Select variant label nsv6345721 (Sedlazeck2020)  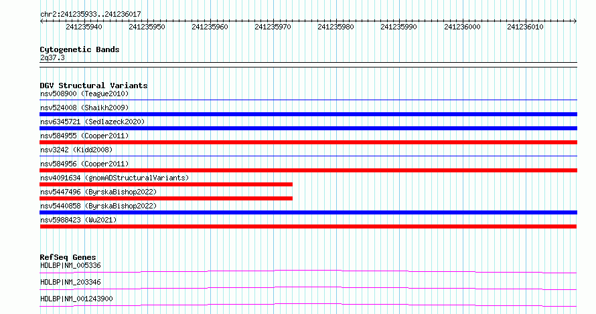click(92, 122)
